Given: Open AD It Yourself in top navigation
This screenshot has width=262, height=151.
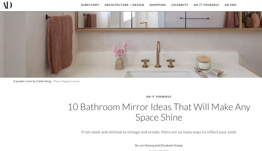Looking at the screenshot, I should point(206,5).
